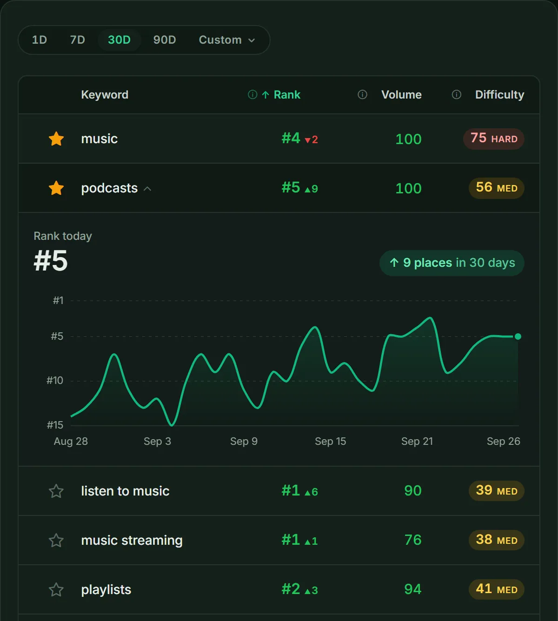Click the Sep 9 axis label
The image size is (558, 621).
(244, 441)
